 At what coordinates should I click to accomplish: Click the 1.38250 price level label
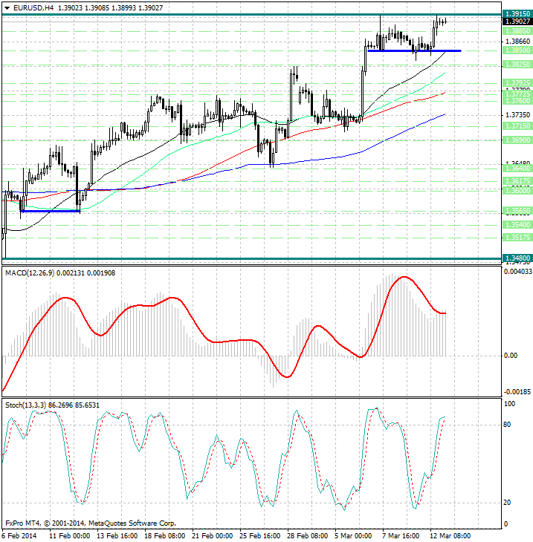click(517, 65)
